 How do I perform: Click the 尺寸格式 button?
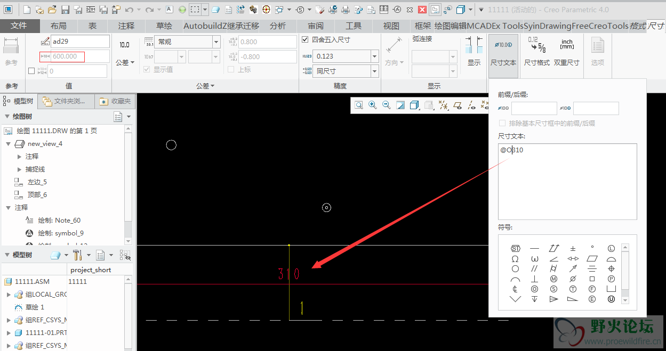click(537, 52)
